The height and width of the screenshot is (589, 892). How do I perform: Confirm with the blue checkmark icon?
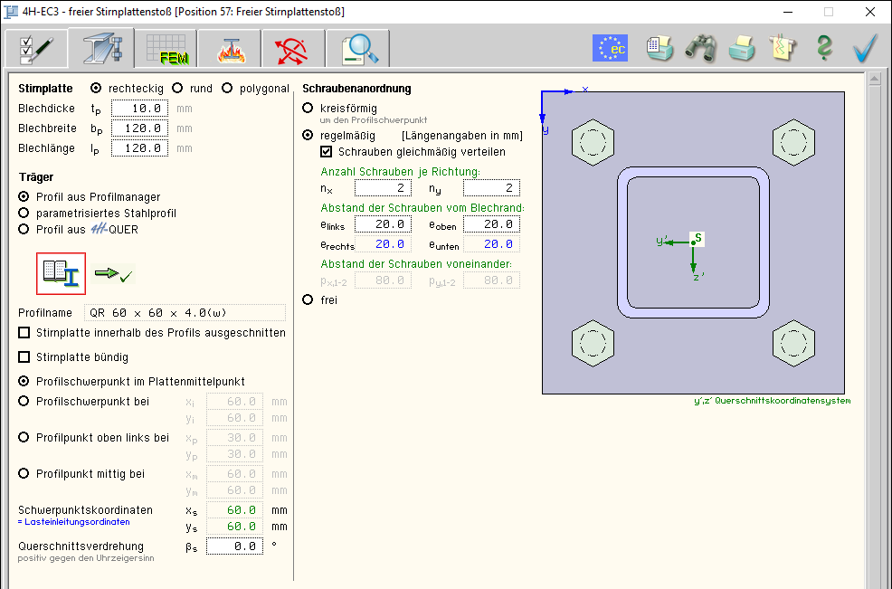tap(866, 48)
